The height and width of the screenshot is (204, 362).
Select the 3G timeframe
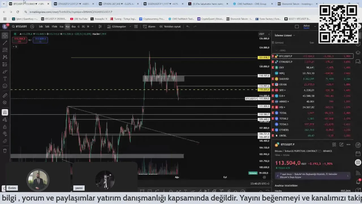[83, 26]
